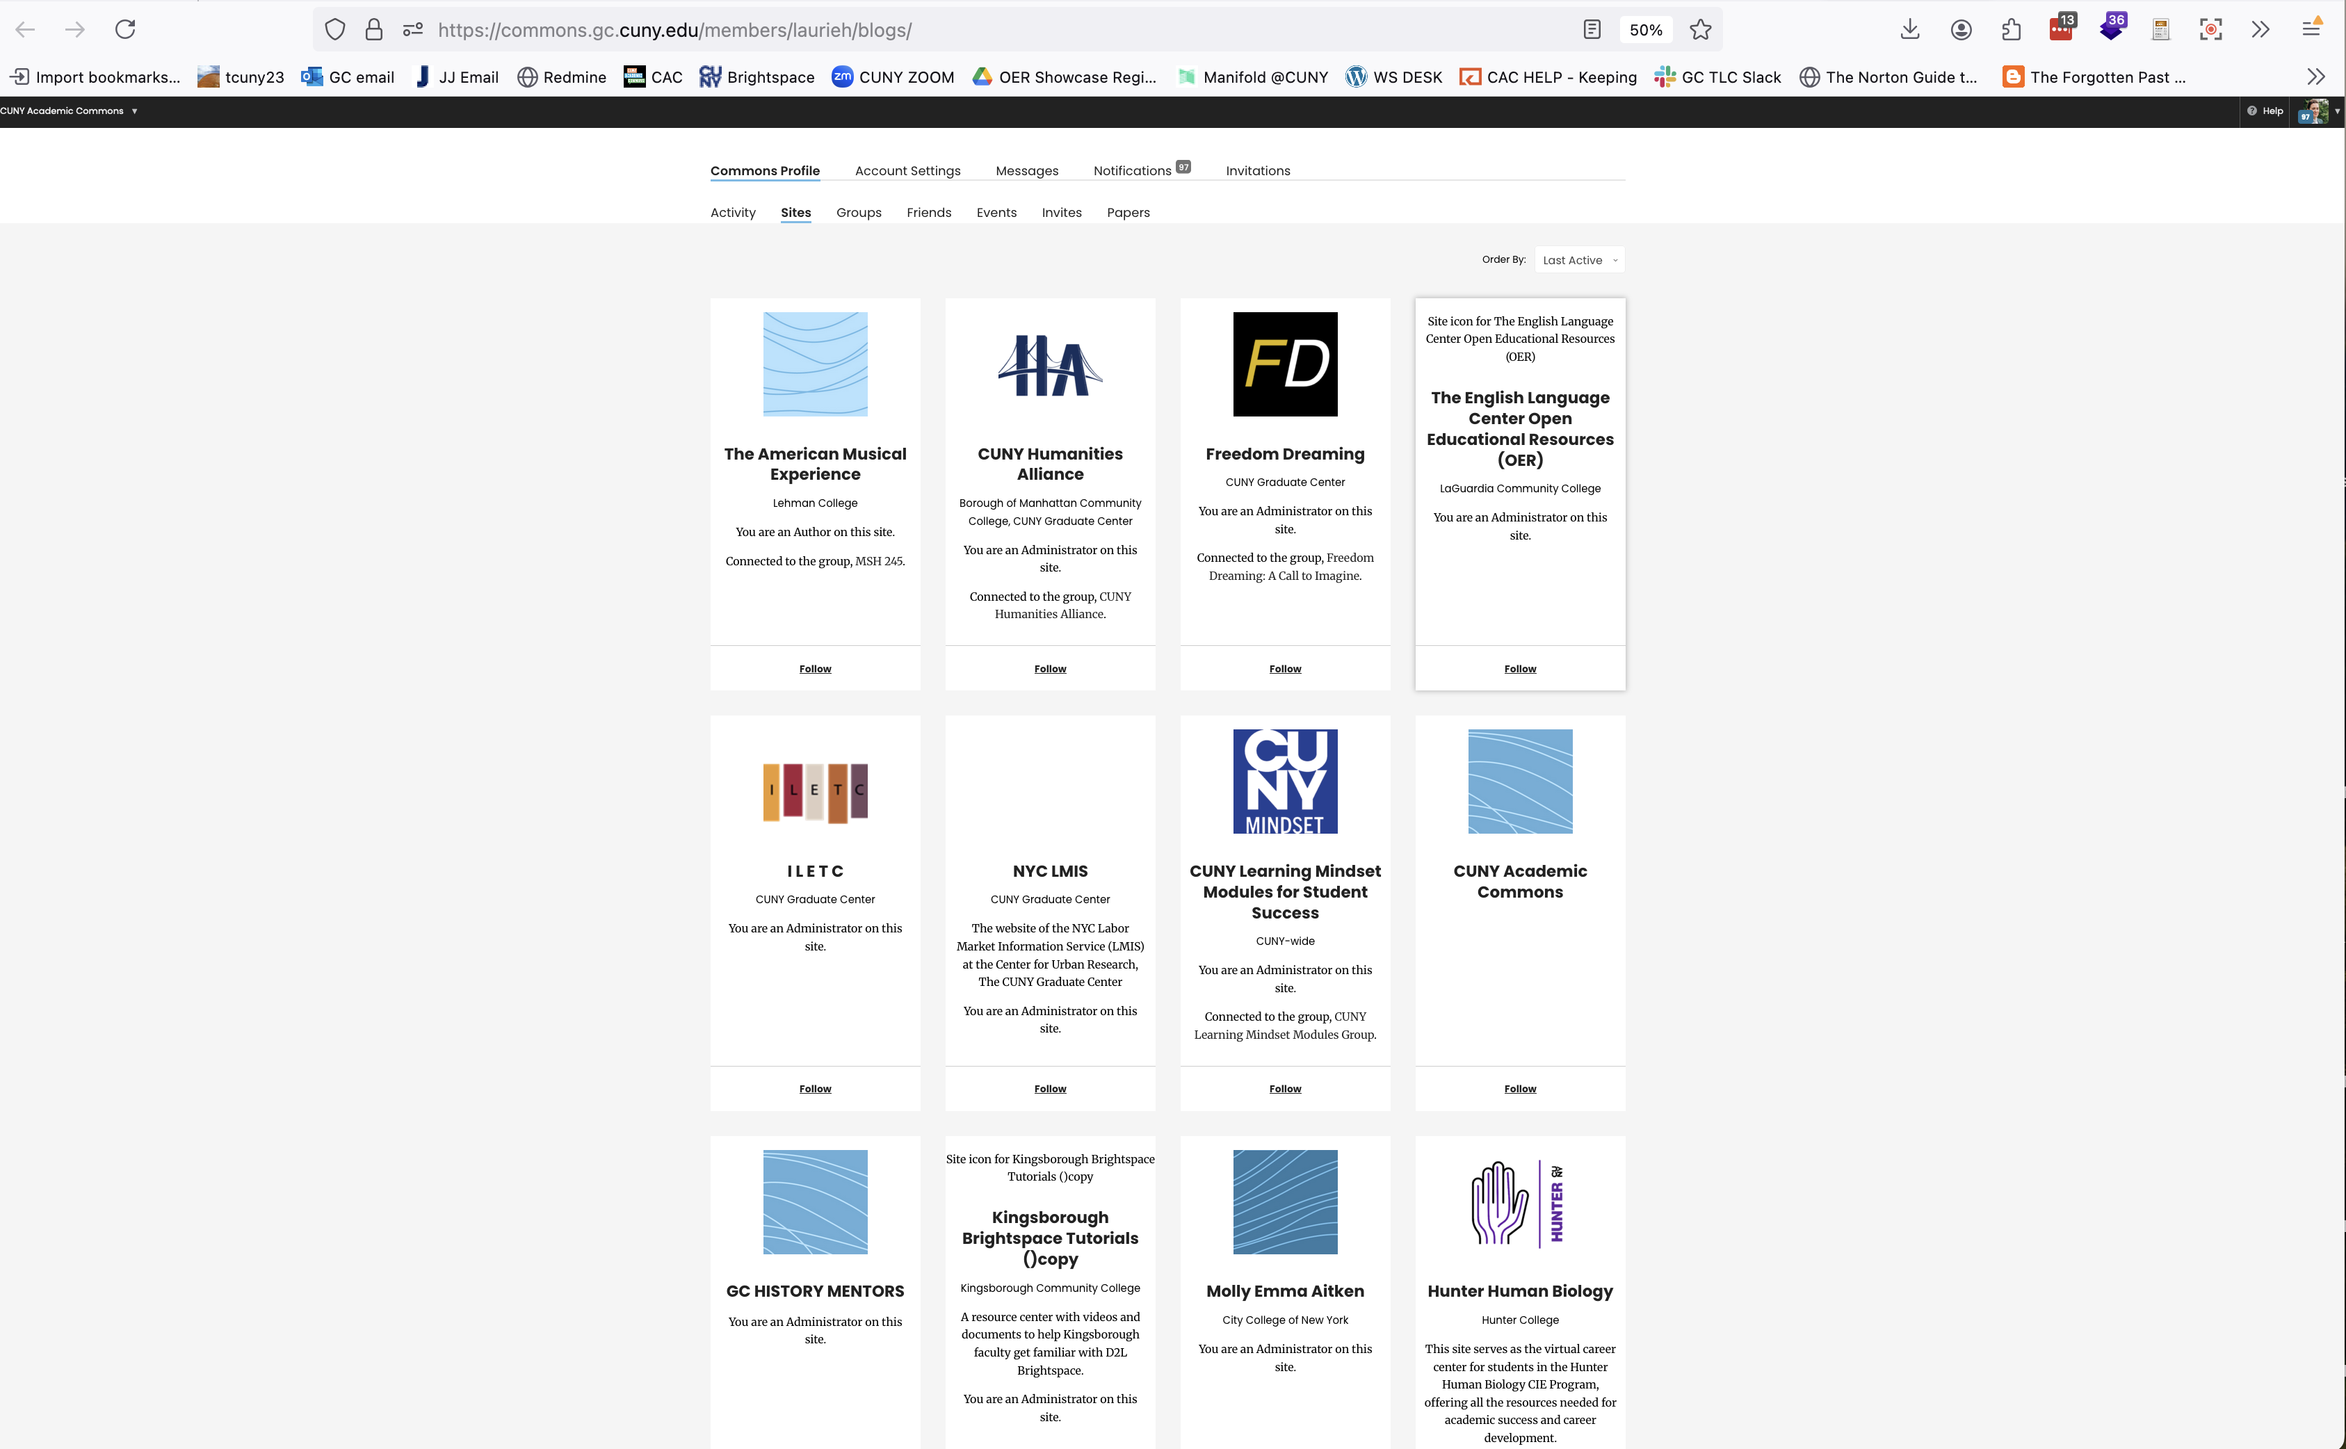2346x1449 pixels.
Task: Follow the CUNY Academic Commons site
Action: pyautogui.click(x=1519, y=1089)
